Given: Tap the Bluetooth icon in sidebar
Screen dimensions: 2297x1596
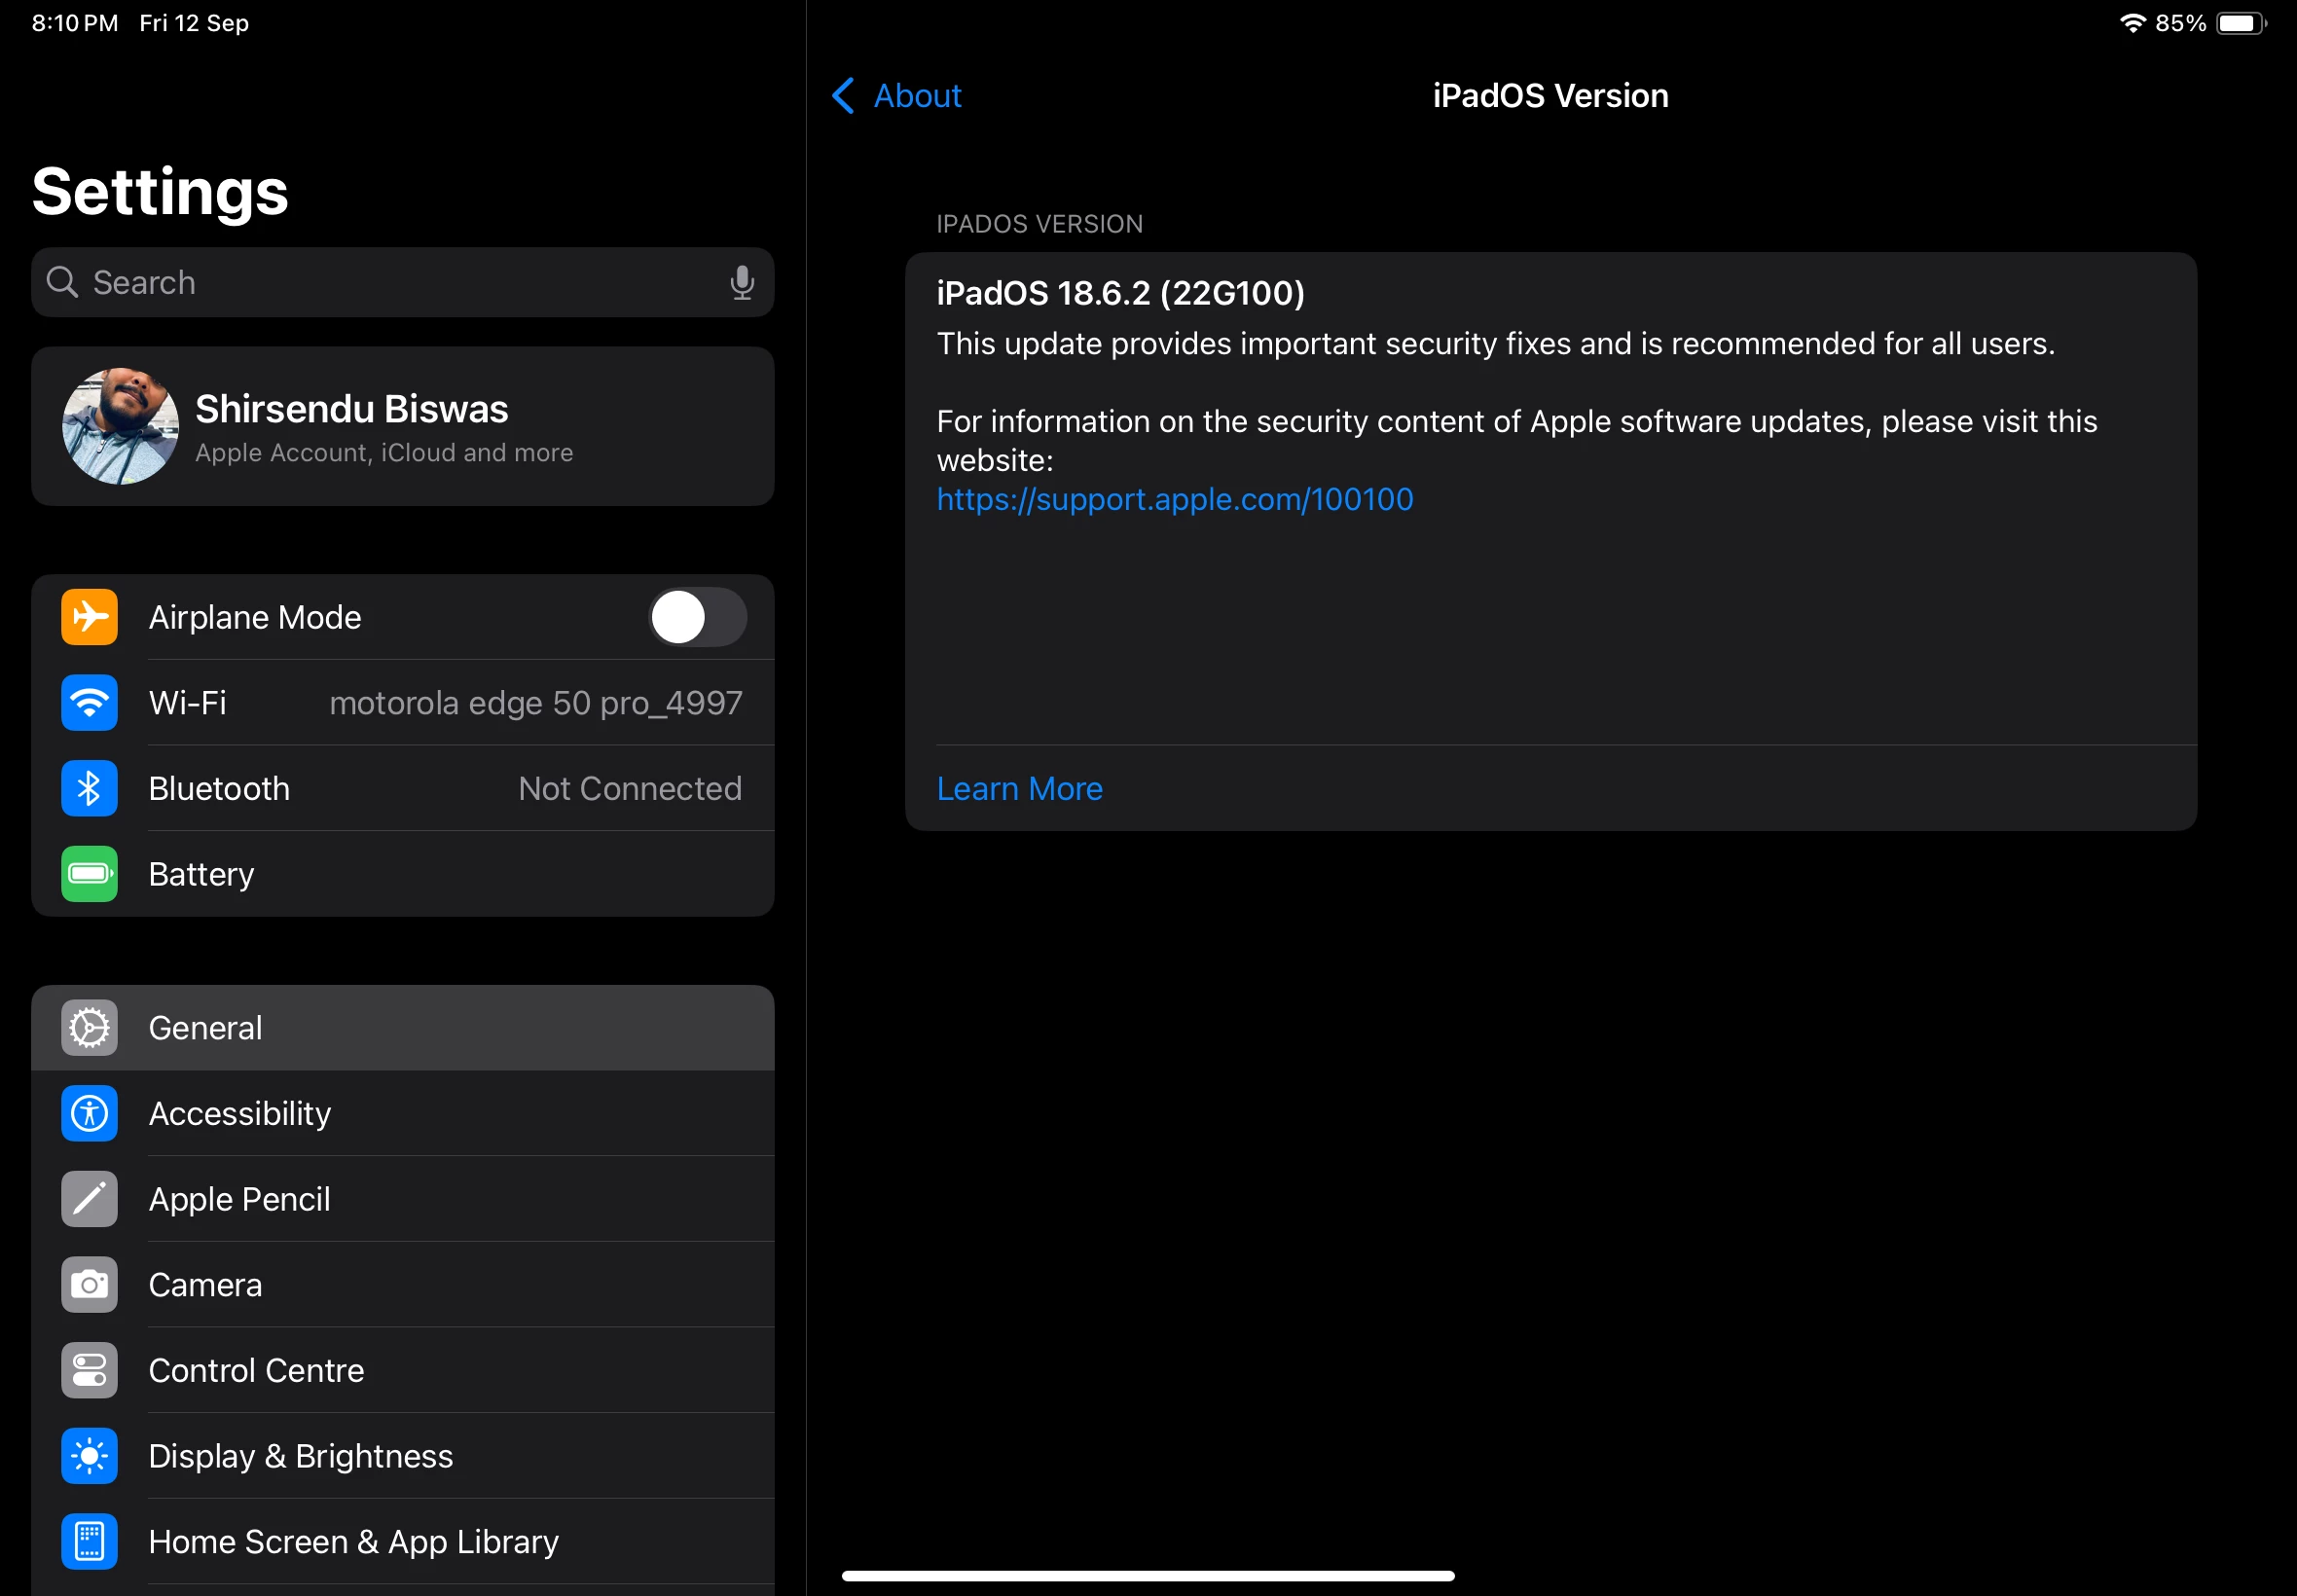Looking at the screenshot, I should pos(89,788).
